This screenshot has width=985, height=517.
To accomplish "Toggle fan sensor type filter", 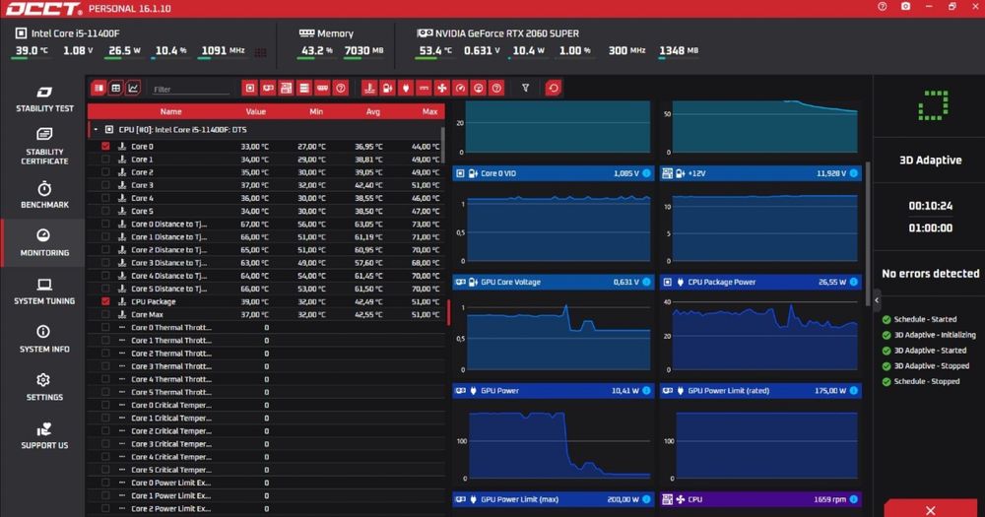I will pos(442,89).
